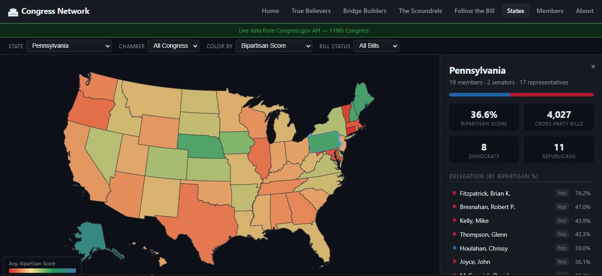Switch to The Scoundrels section

pyautogui.click(x=420, y=11)
